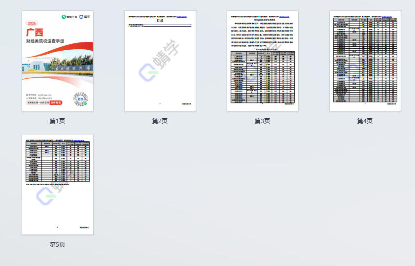The image size is (415, 266).
Task: Click the red 分析报告 button on cover
Action: [56, 103]
